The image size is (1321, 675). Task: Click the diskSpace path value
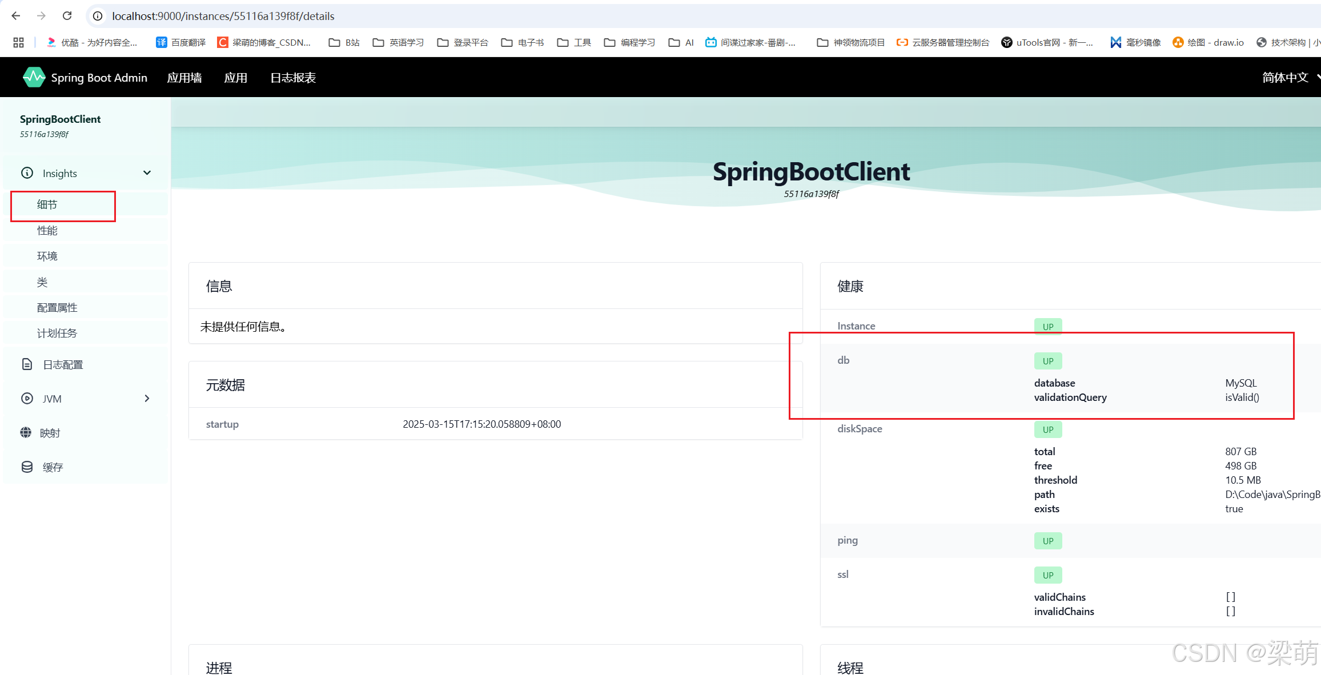click(x=1273, y=494)
